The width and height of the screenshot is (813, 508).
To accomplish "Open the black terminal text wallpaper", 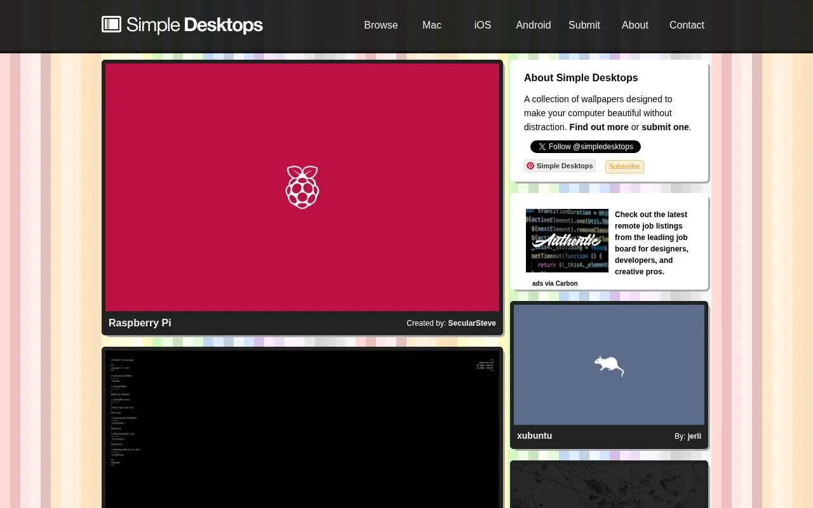I will [302, 429].
